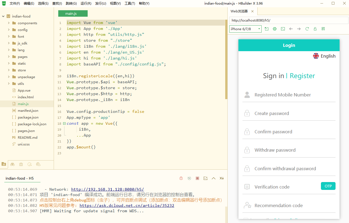Open the ask.dcloud.net.cn article link
The height and width of the screenshot is (223, 349).
(x=127, y=205)
